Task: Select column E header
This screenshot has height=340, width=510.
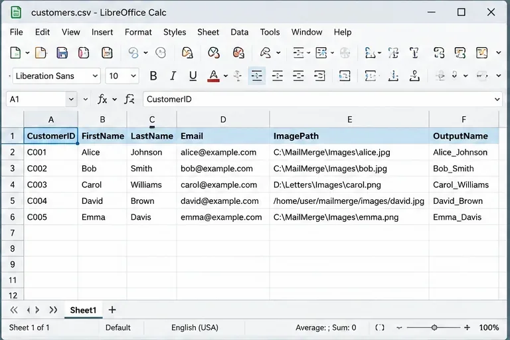Action: [349, 120]
